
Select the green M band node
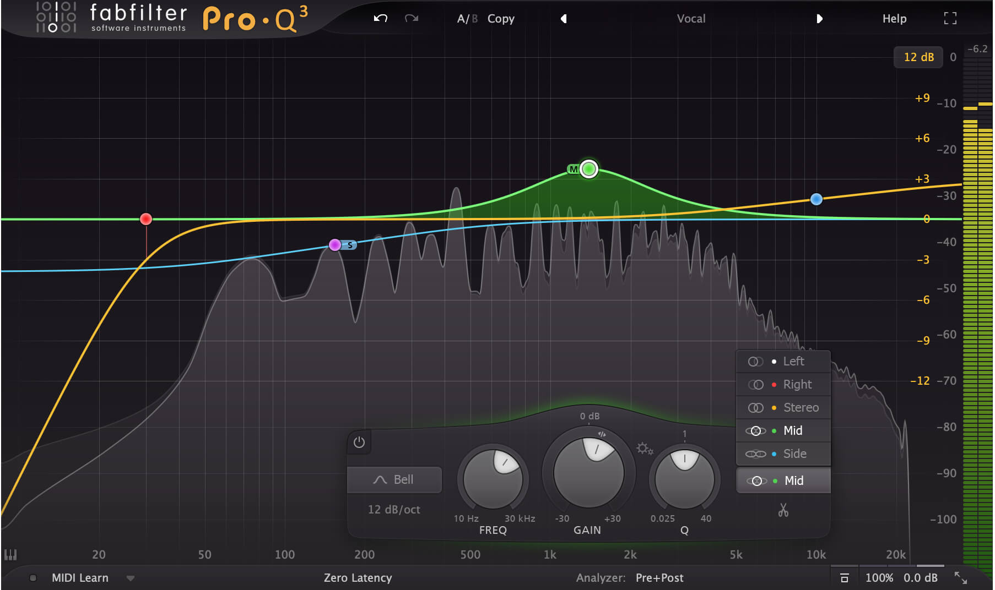[588, 169]
